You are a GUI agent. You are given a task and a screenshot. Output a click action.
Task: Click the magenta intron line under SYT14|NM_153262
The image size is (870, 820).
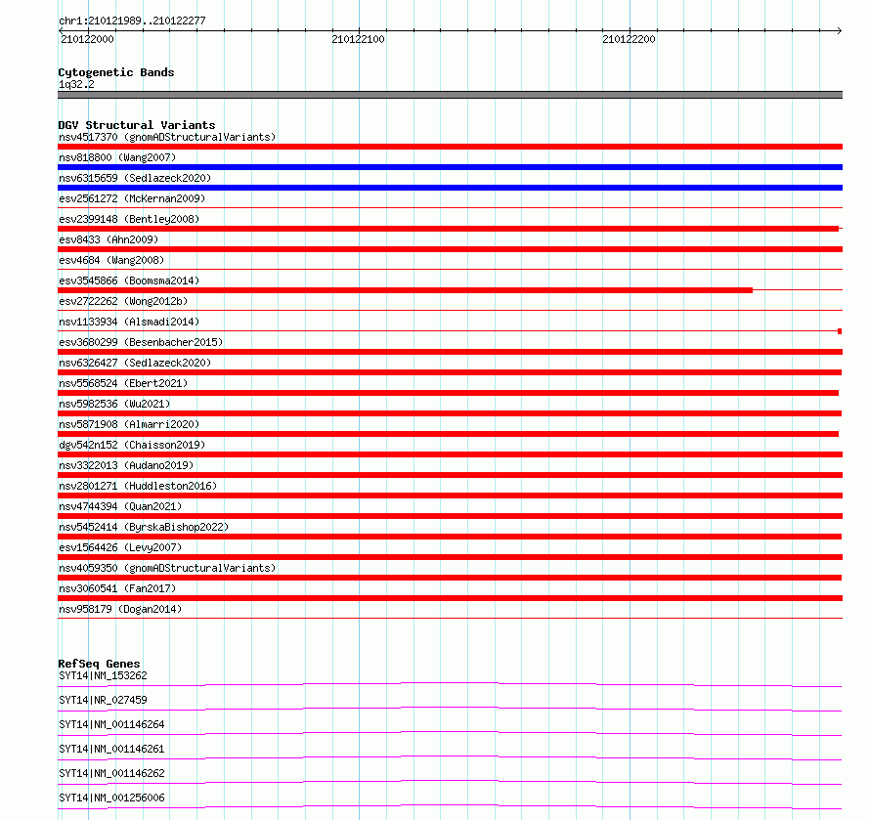click(450, 684)
